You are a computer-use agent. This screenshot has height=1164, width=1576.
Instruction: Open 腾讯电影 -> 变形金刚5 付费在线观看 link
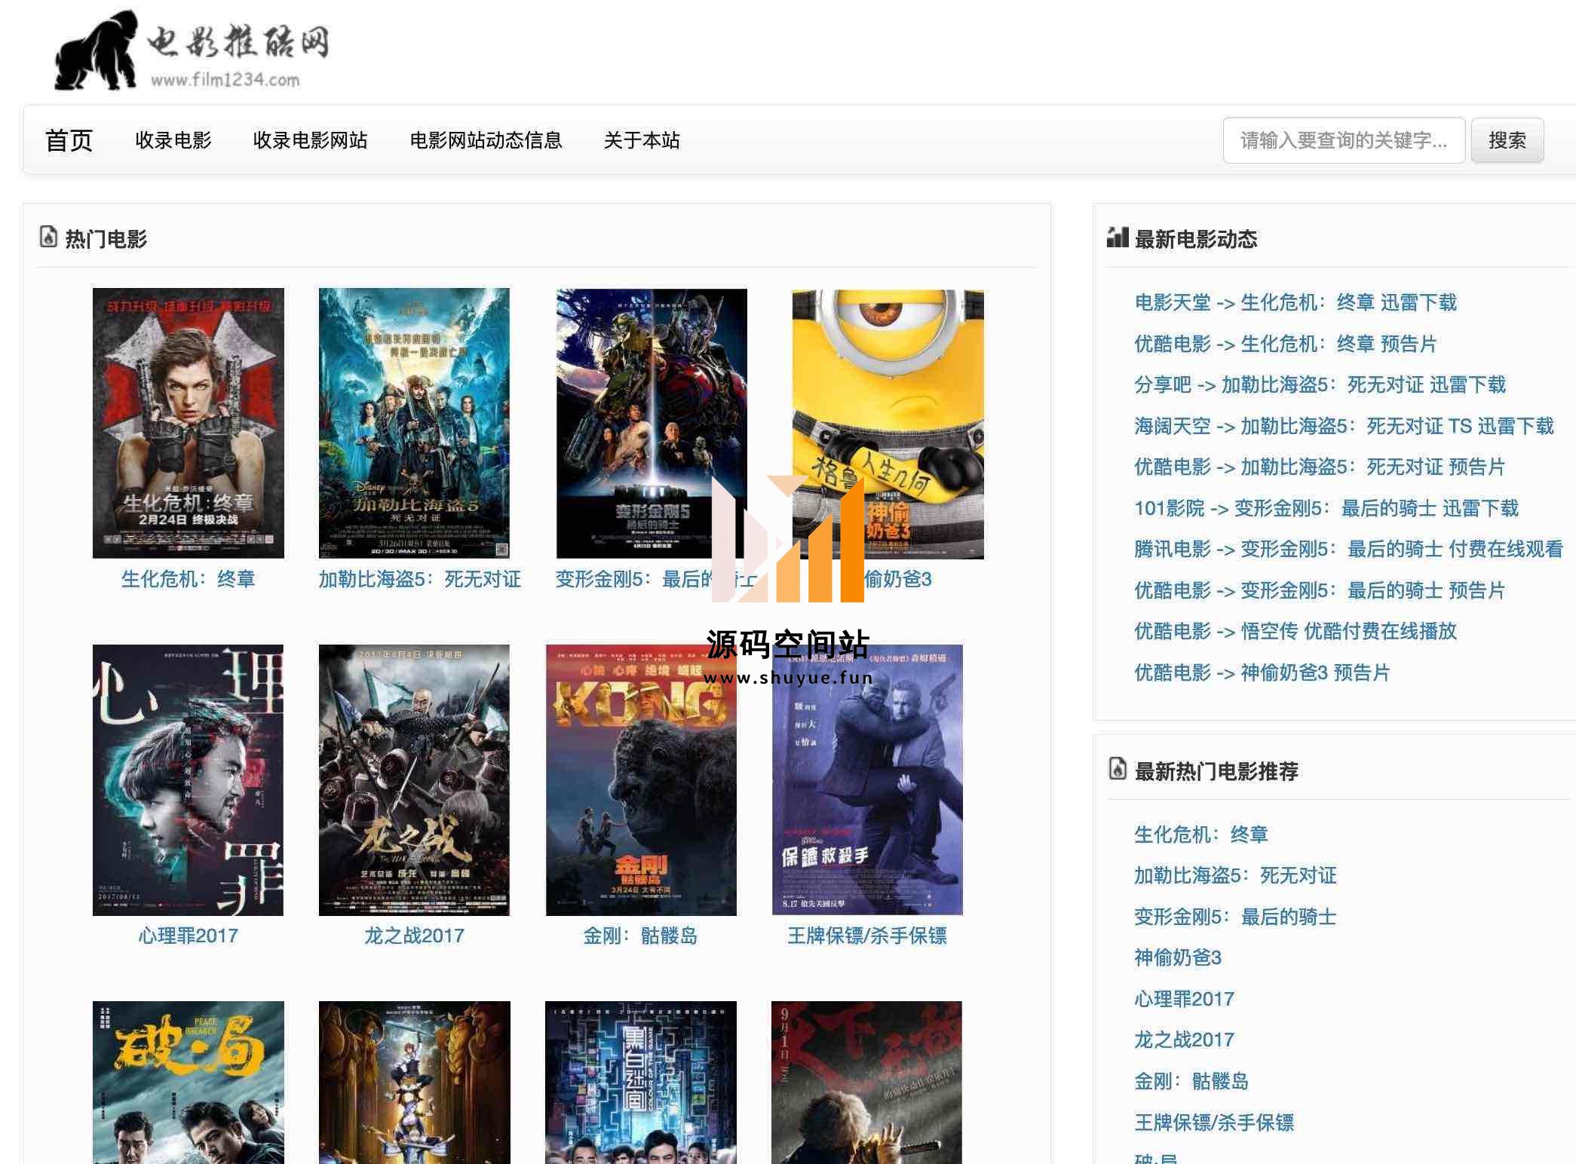pos(1348,549)
